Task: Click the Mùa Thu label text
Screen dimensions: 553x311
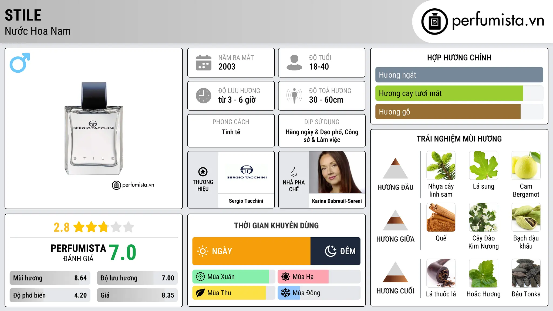Action: coord(219,293)
